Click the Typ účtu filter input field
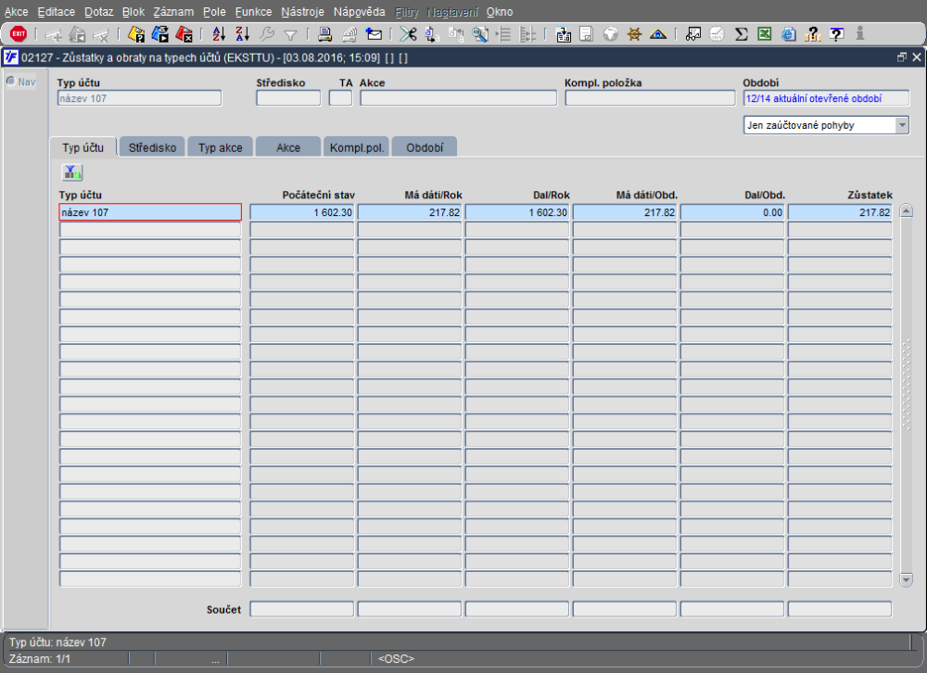Screen dimensions: 927x673 click(140, 98)
